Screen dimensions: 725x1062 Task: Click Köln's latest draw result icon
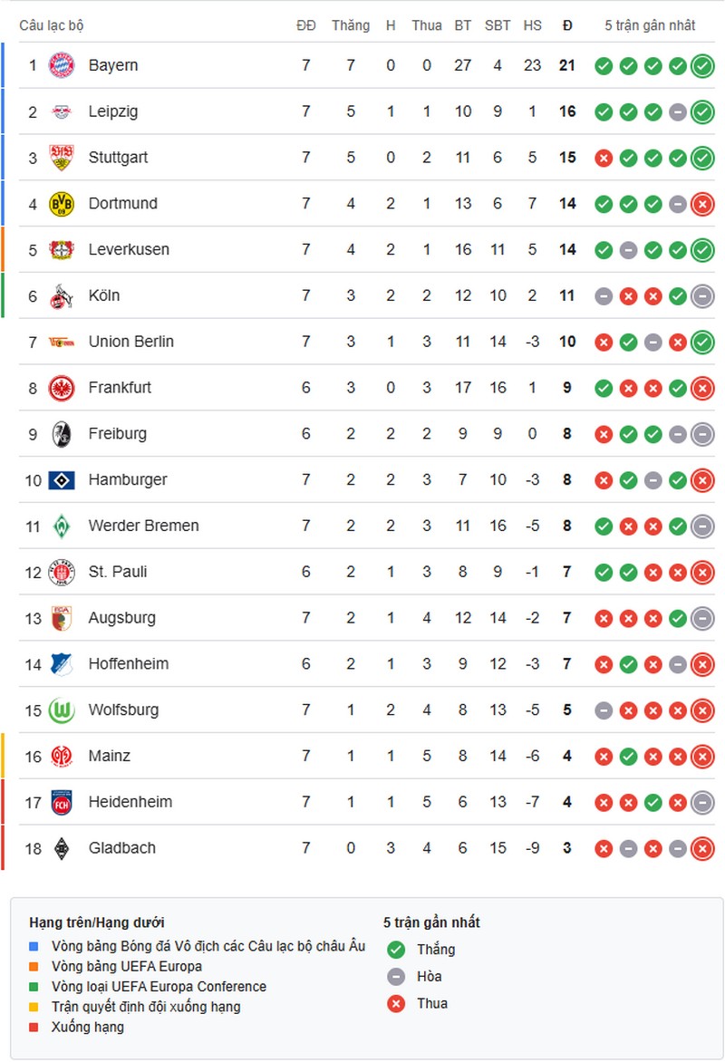tap(702, 296)
